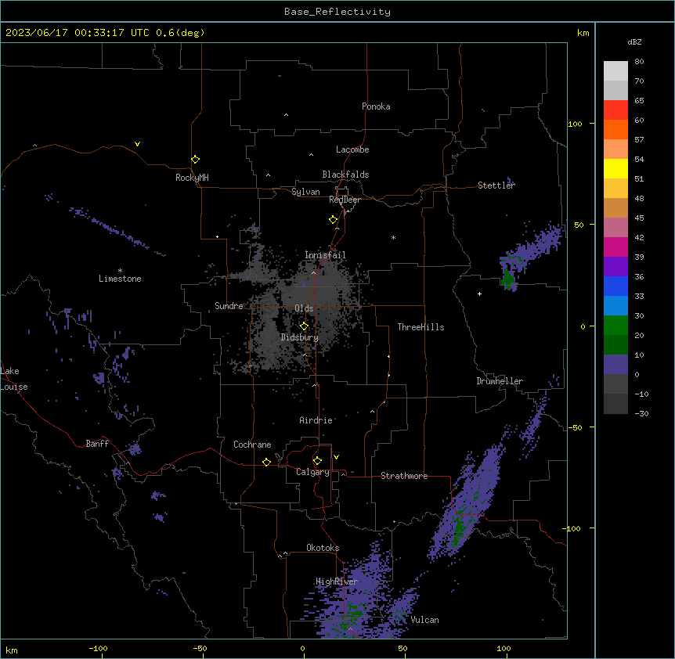Click the white asterisk east of Innisfail
Viewport: 675px width, 659px height.
coord(393,237)
